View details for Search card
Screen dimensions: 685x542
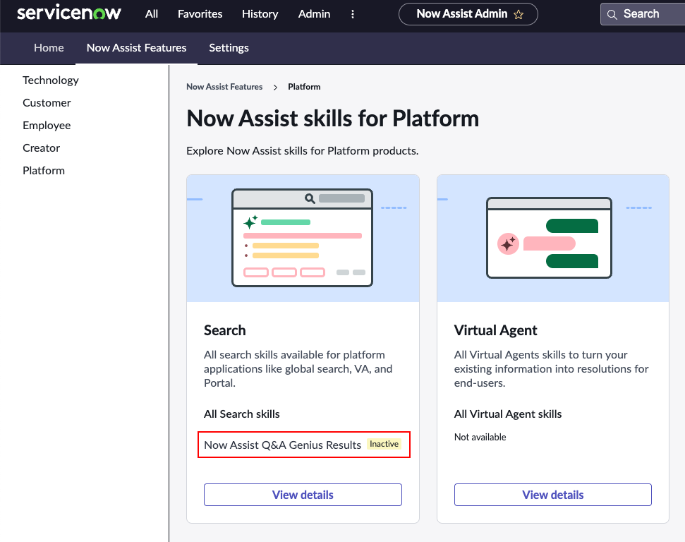click(x=303, y=495)
